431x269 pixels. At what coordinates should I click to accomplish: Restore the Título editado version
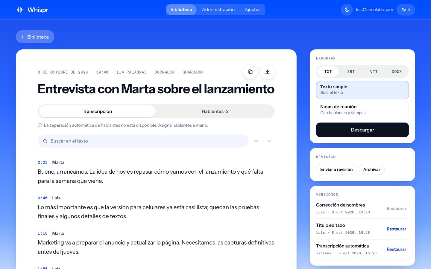pos(396,229)
